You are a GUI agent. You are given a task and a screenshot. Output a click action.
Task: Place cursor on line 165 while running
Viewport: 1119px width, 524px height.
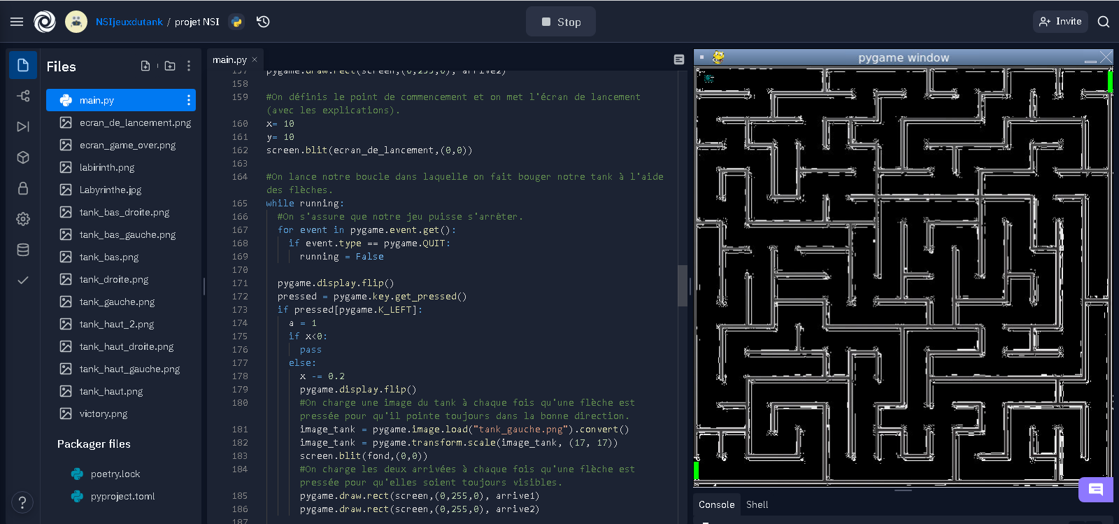tap(305, 203)
